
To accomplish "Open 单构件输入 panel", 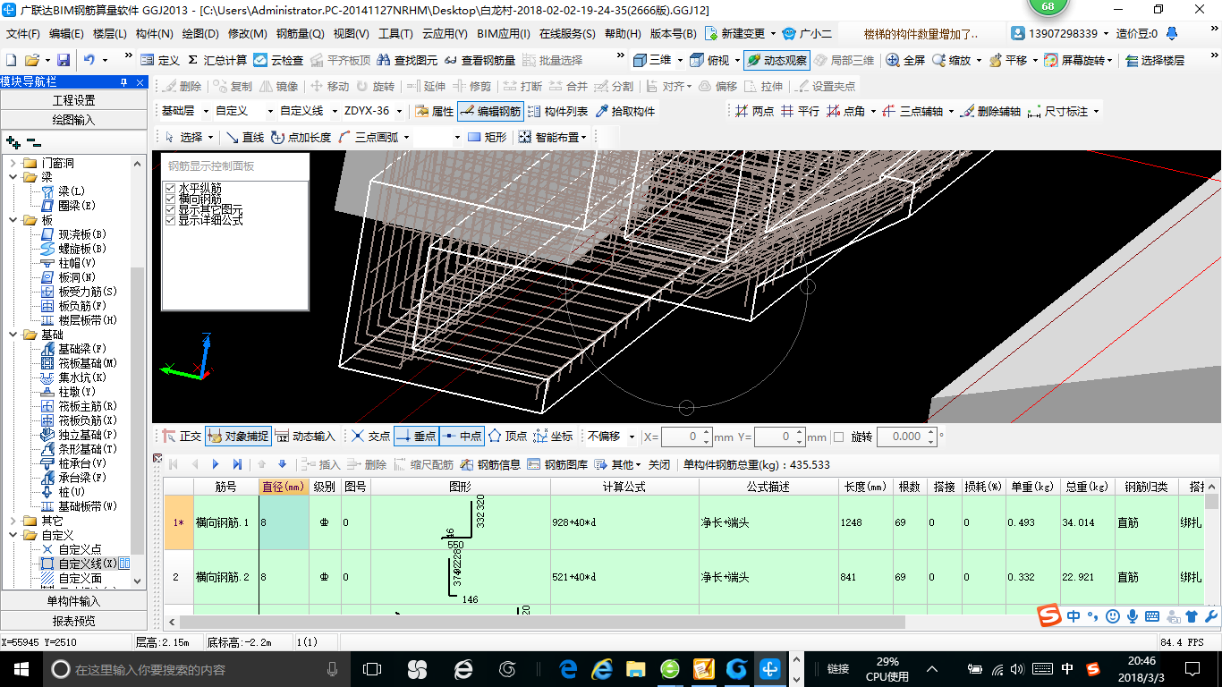I will pyautogui.click(x=73, y=601).
